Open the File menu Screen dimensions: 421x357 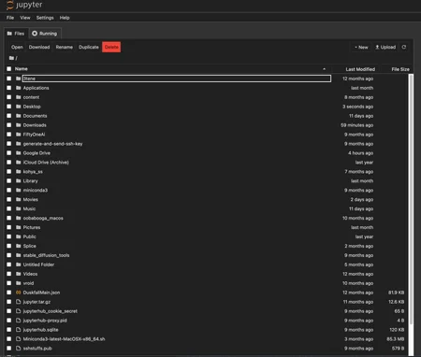(10, 18)
